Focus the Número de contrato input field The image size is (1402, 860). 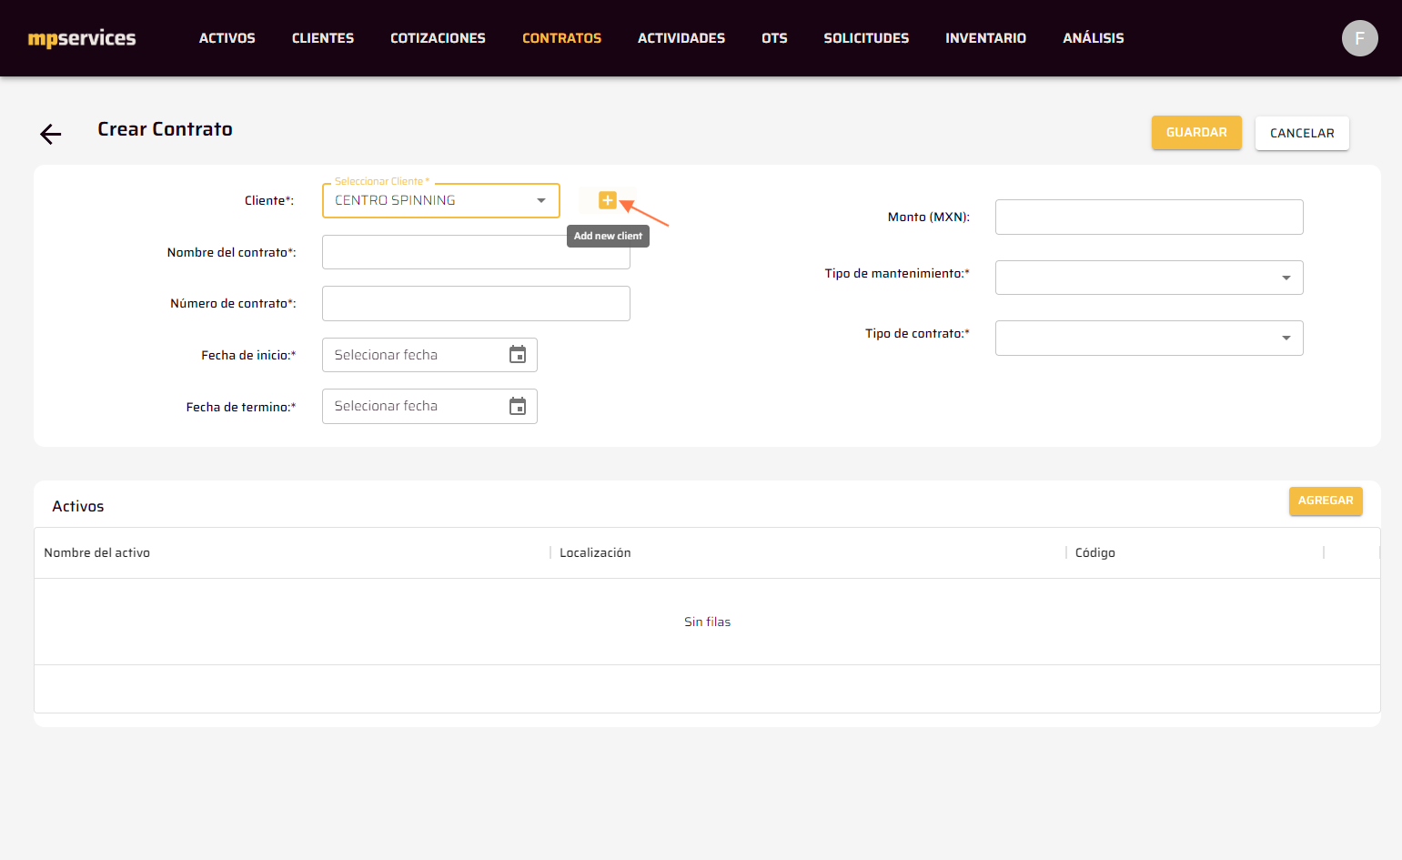[x=476, y=303]
